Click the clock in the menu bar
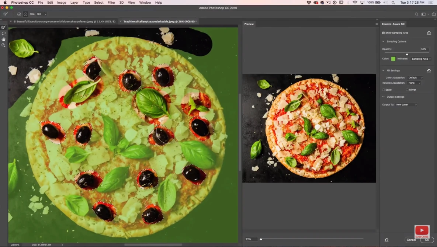 tap(412, 3)
